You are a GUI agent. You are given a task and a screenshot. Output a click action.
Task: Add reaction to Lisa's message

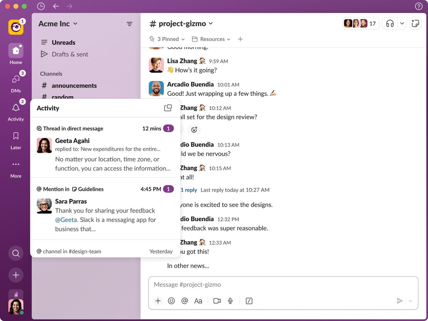tap(194, 130)
